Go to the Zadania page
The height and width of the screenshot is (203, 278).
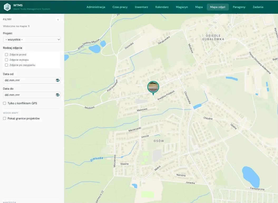coord(258,7)
